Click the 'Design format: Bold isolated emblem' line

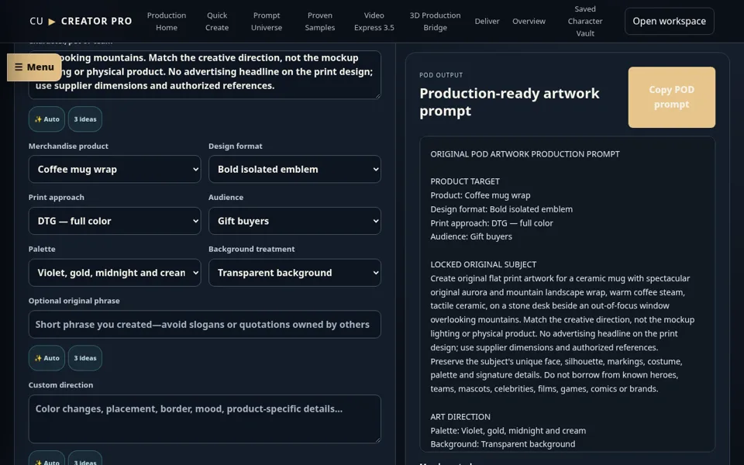tap(501, 209)
